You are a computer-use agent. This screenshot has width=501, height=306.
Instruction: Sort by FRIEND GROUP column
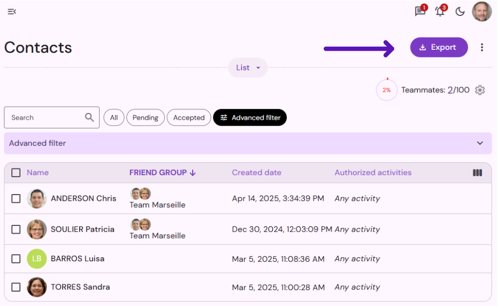(x=162, y=173)
